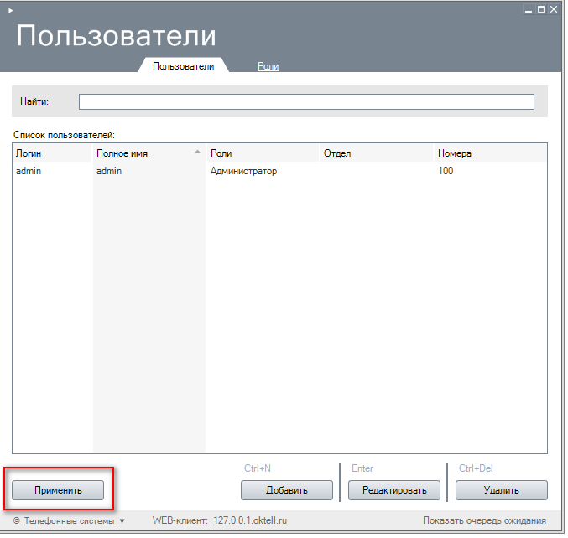Sort the list by Логин column header
This screenshot has width=568, height=538.
click(29, 153)
